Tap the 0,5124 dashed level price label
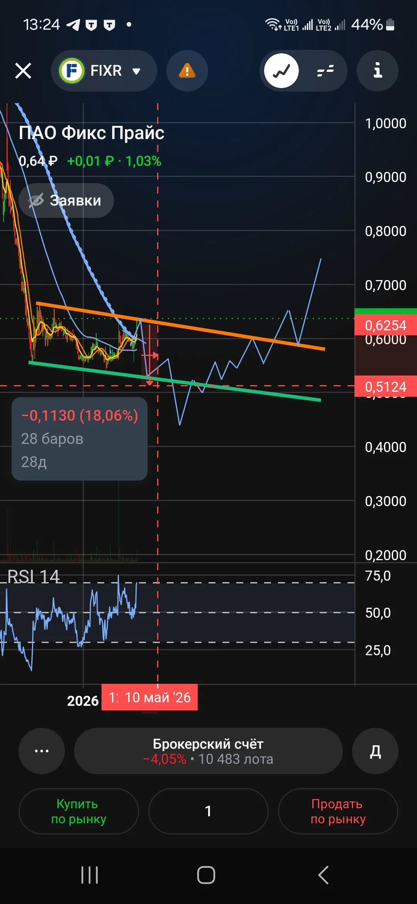 point(386,386)
